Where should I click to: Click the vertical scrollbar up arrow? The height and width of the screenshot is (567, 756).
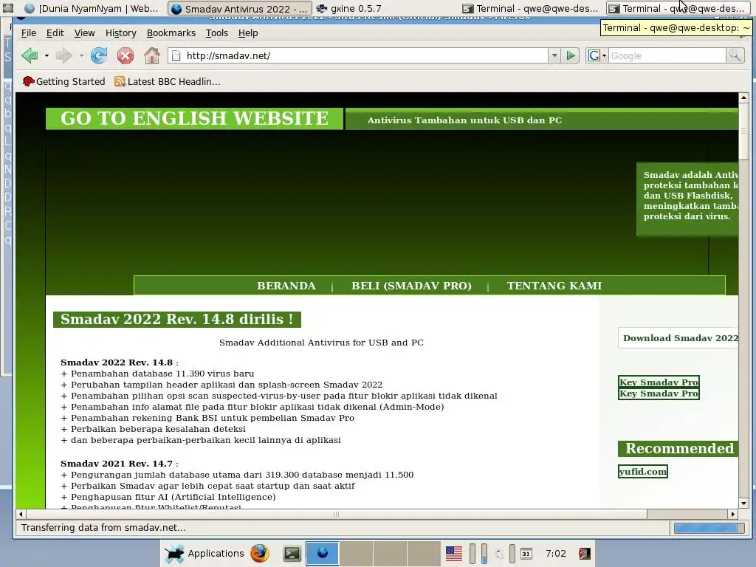pyautogui.click(x=743, y=98)
